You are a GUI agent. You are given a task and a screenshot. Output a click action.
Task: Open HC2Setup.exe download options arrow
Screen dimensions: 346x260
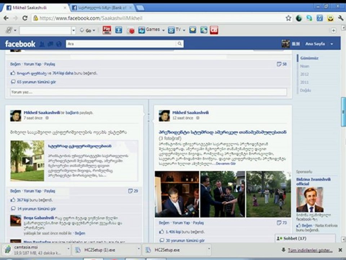coord(209,249)
